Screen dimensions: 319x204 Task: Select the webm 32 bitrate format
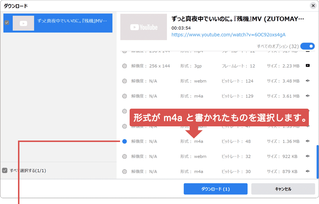(124, 156)
